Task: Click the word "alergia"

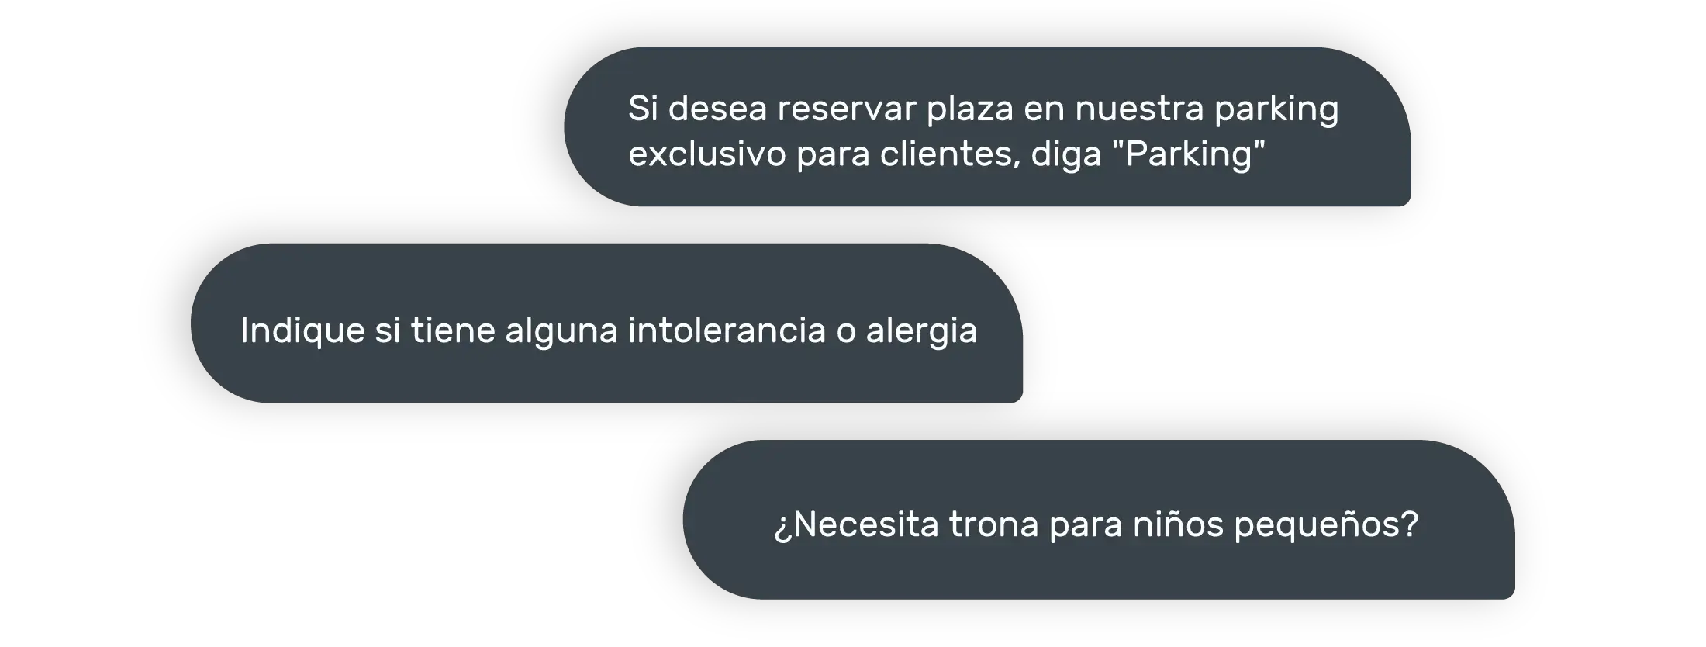Action: click(x=921, y=331)
